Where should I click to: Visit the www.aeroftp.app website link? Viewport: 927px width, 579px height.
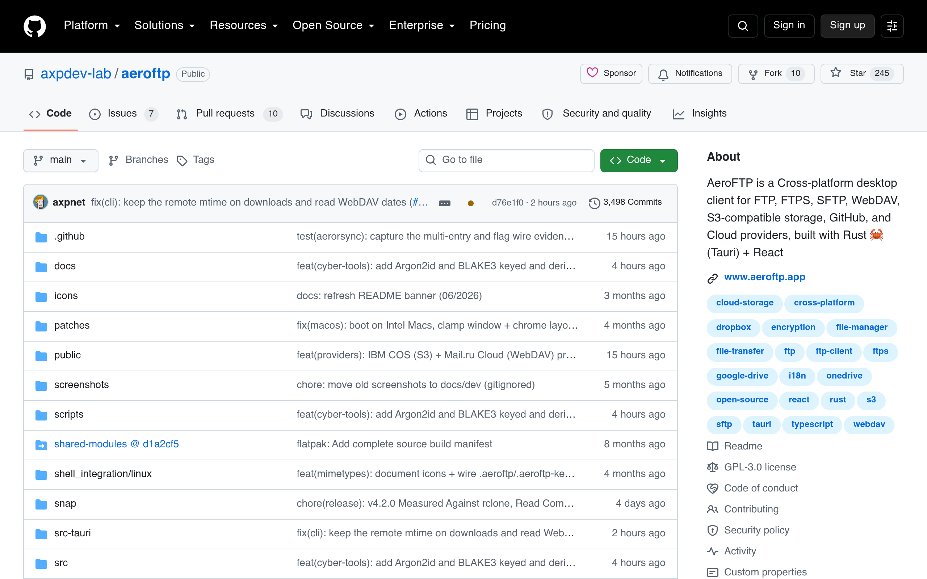click(x=764, y=277)
